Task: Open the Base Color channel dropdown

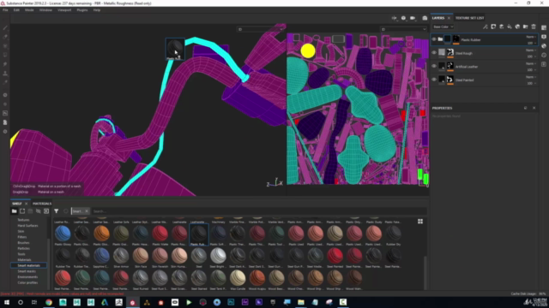Action: click(x=443, y=27)
